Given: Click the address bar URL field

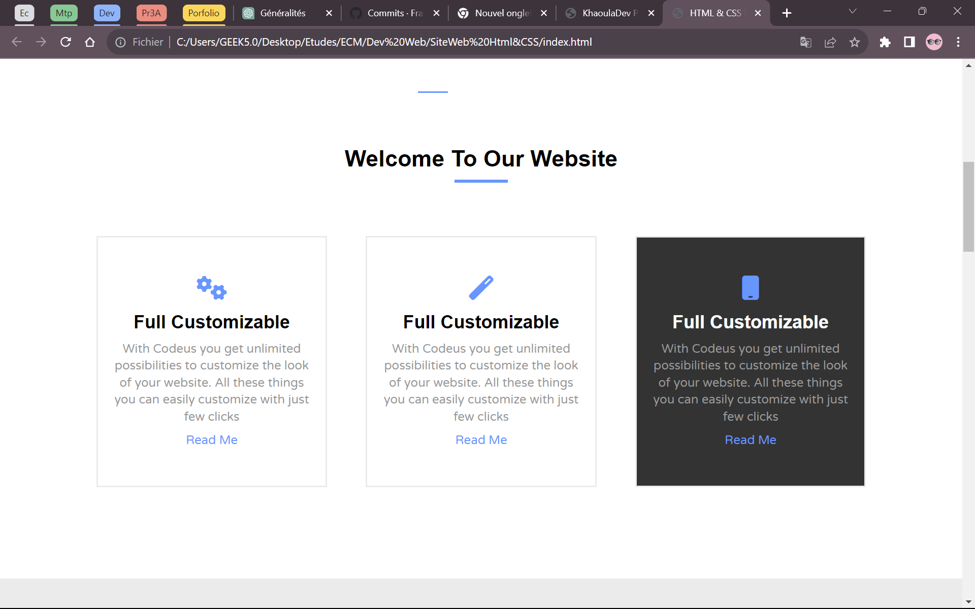Looking at the screenshot, I should [384, 42].
